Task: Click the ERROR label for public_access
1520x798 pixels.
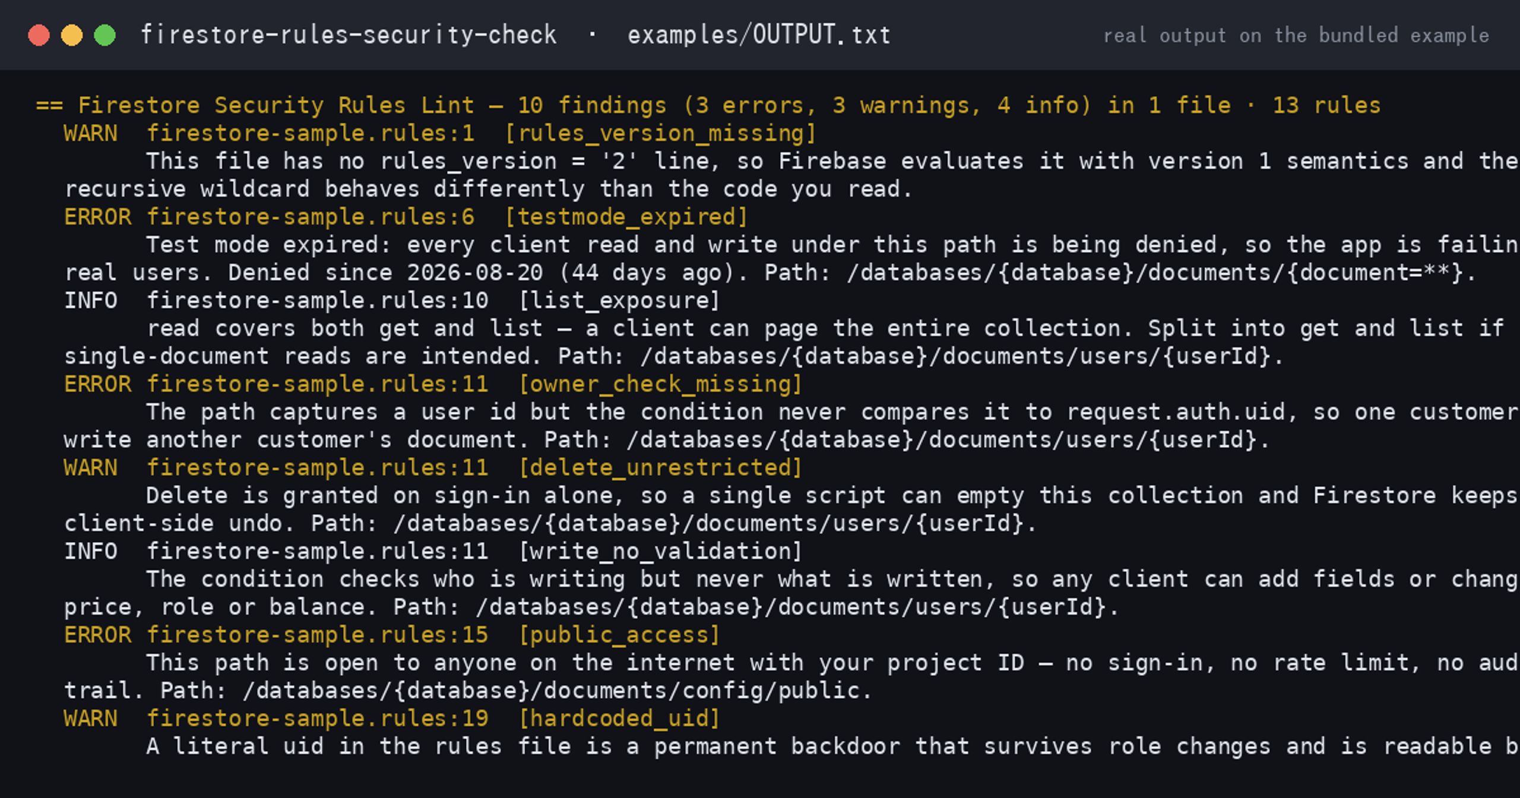Action: pos(98,636)
